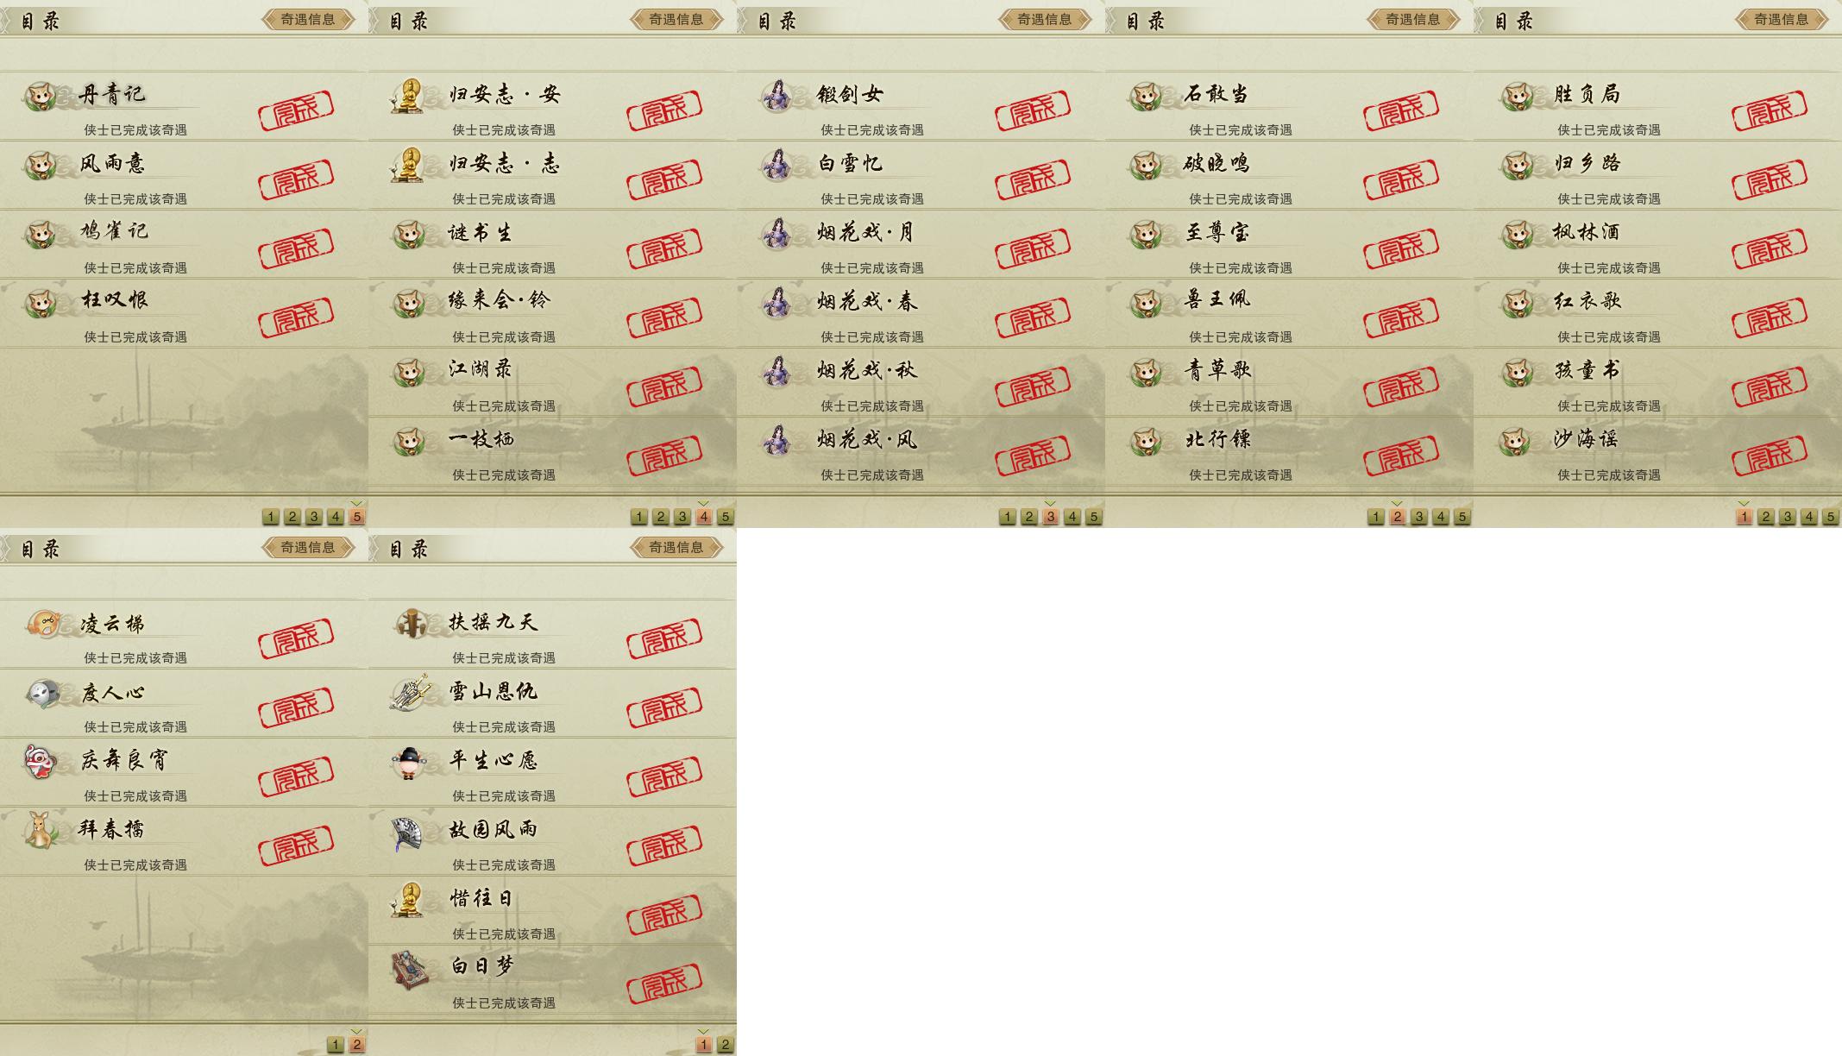This screenshot has width=1842, height=1056.
Task: Go to page 1 under the 拜春擂 list
Action: (x=336, y=1045)
